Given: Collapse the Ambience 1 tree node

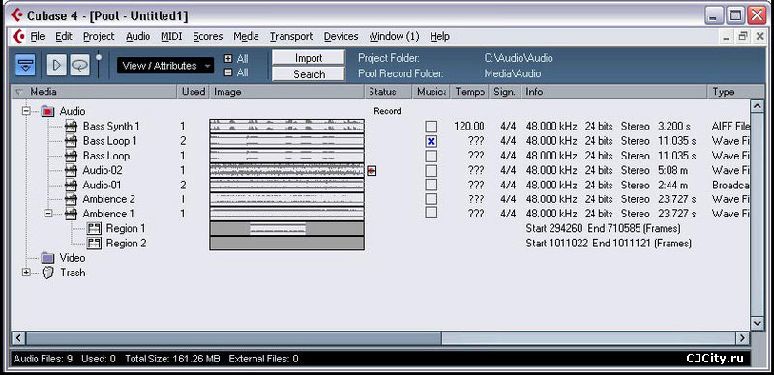Looking at the screenshot, I should [x=48, y=214].
